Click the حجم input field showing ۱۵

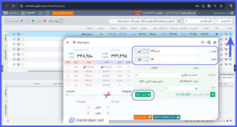[x=175, y=59]
